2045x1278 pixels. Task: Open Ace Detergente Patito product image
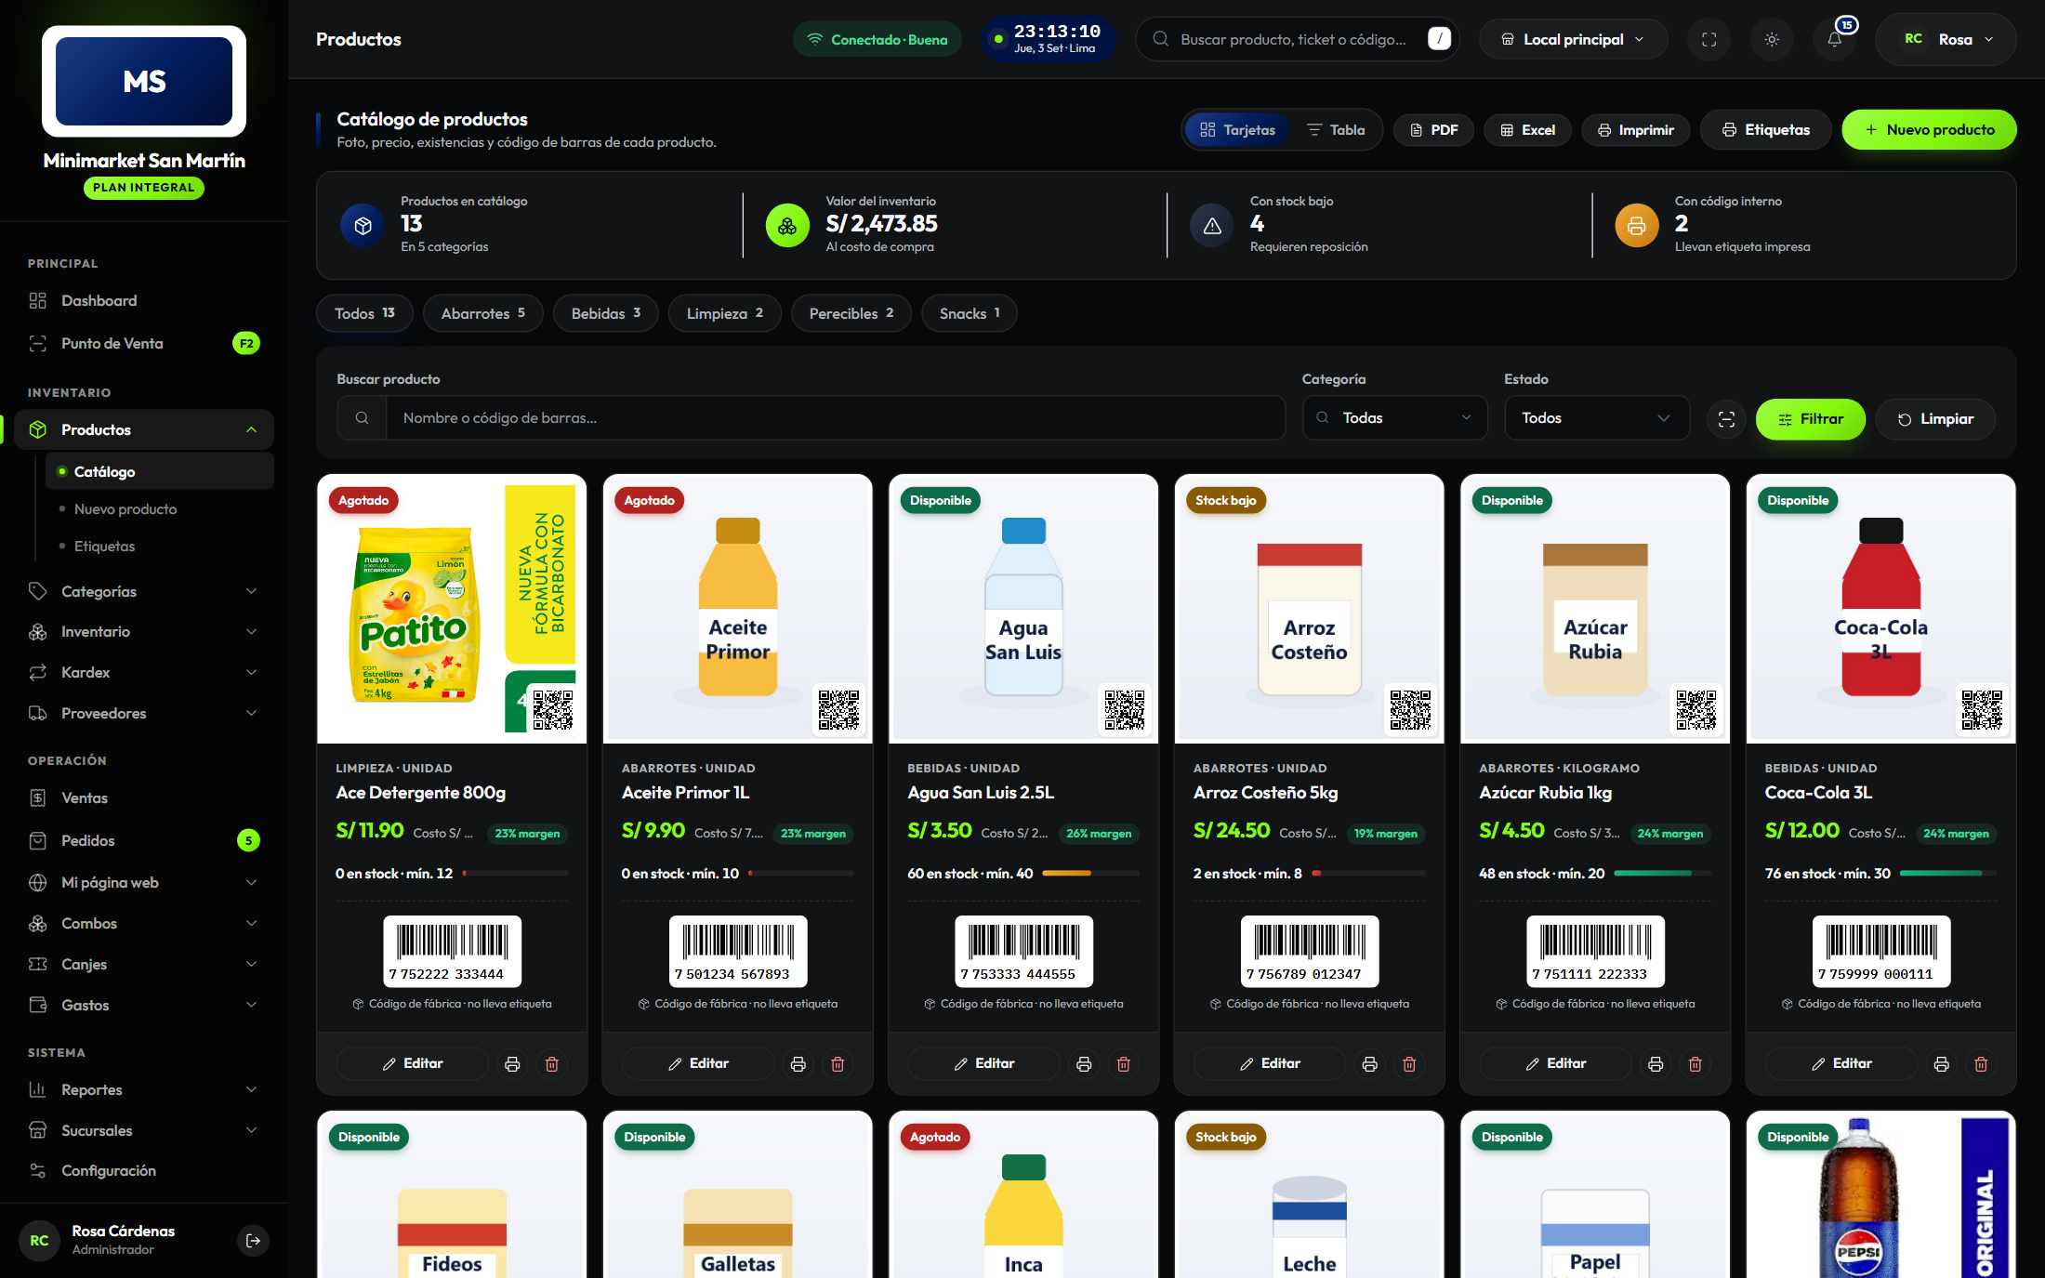452,609
